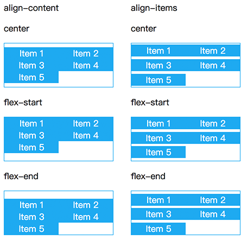Select Item 2 in align-content flex-start box
The image size is (247, 240).
[x=86, y=123]
